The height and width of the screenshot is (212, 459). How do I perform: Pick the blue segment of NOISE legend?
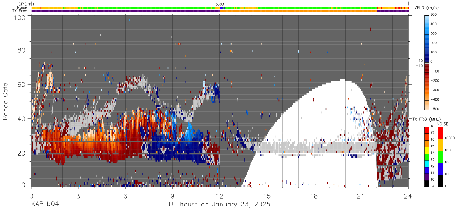pyautogui.click(x=440, y=169)
